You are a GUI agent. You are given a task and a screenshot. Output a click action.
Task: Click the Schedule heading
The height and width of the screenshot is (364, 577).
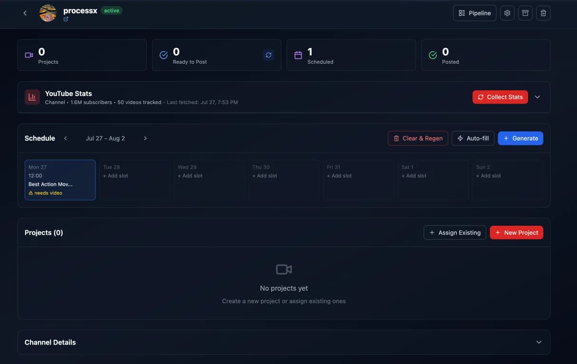pyautogui.click(x=40, y=138)
